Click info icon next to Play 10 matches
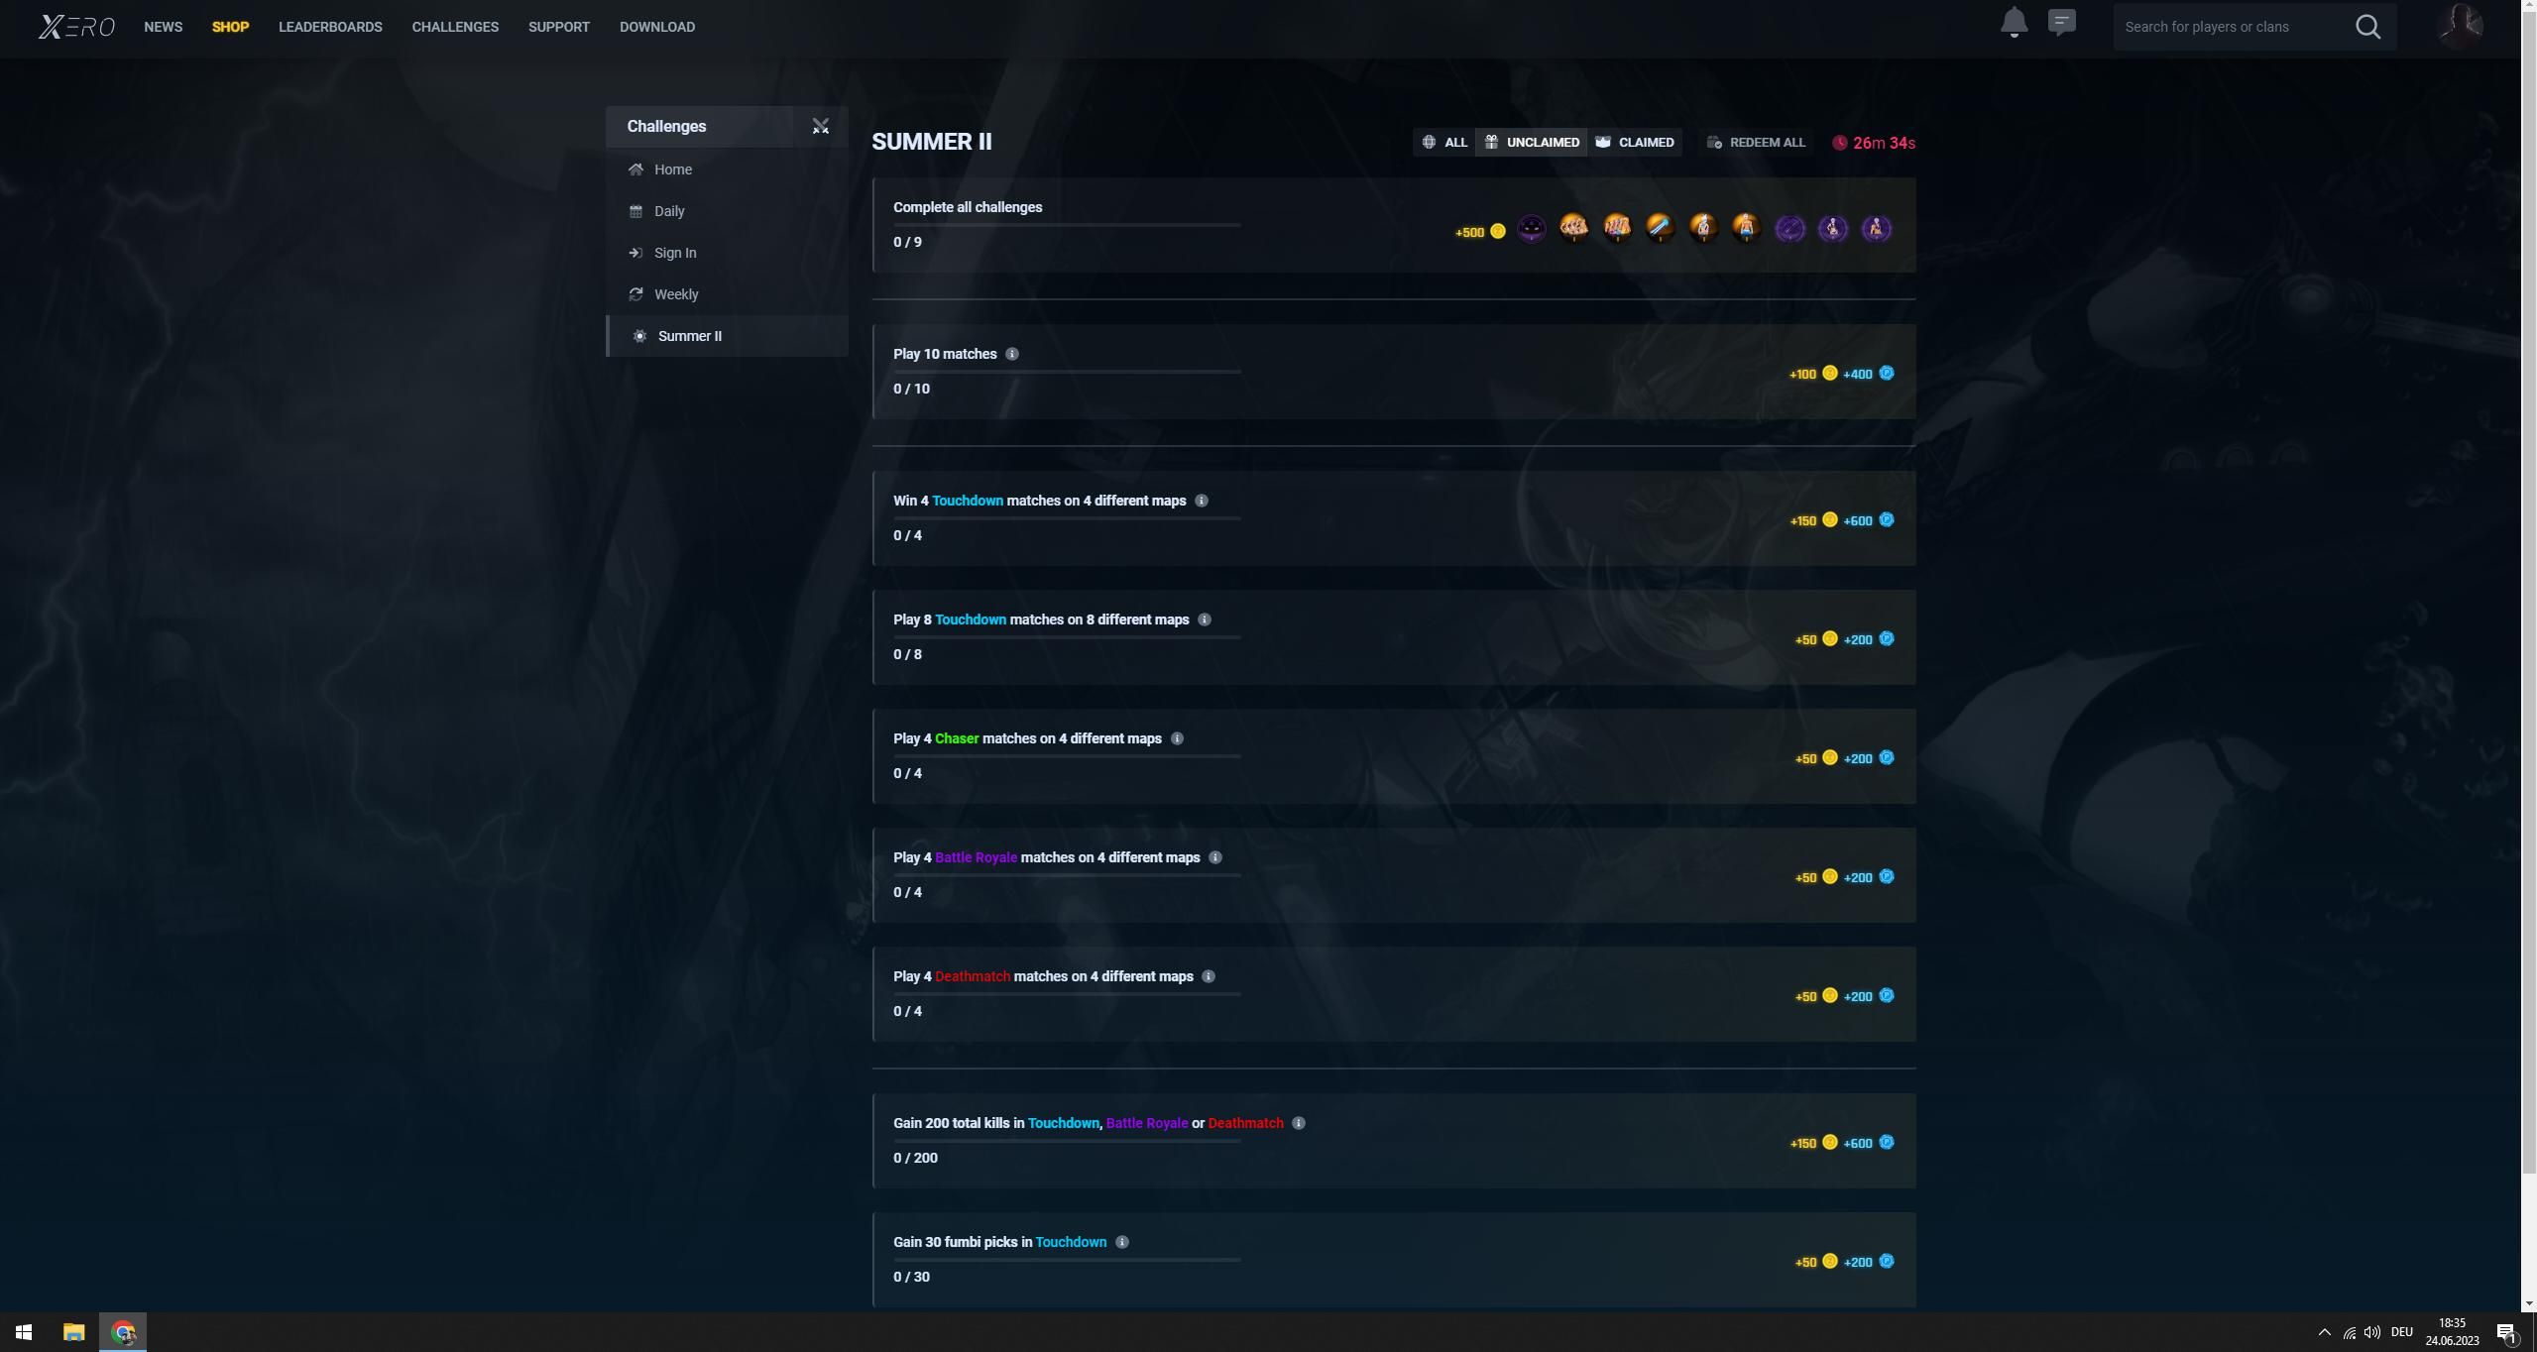Image resolution: width=2537 pixels, height=1352 pixels. pyautogui.click(x=1011, y=354)
